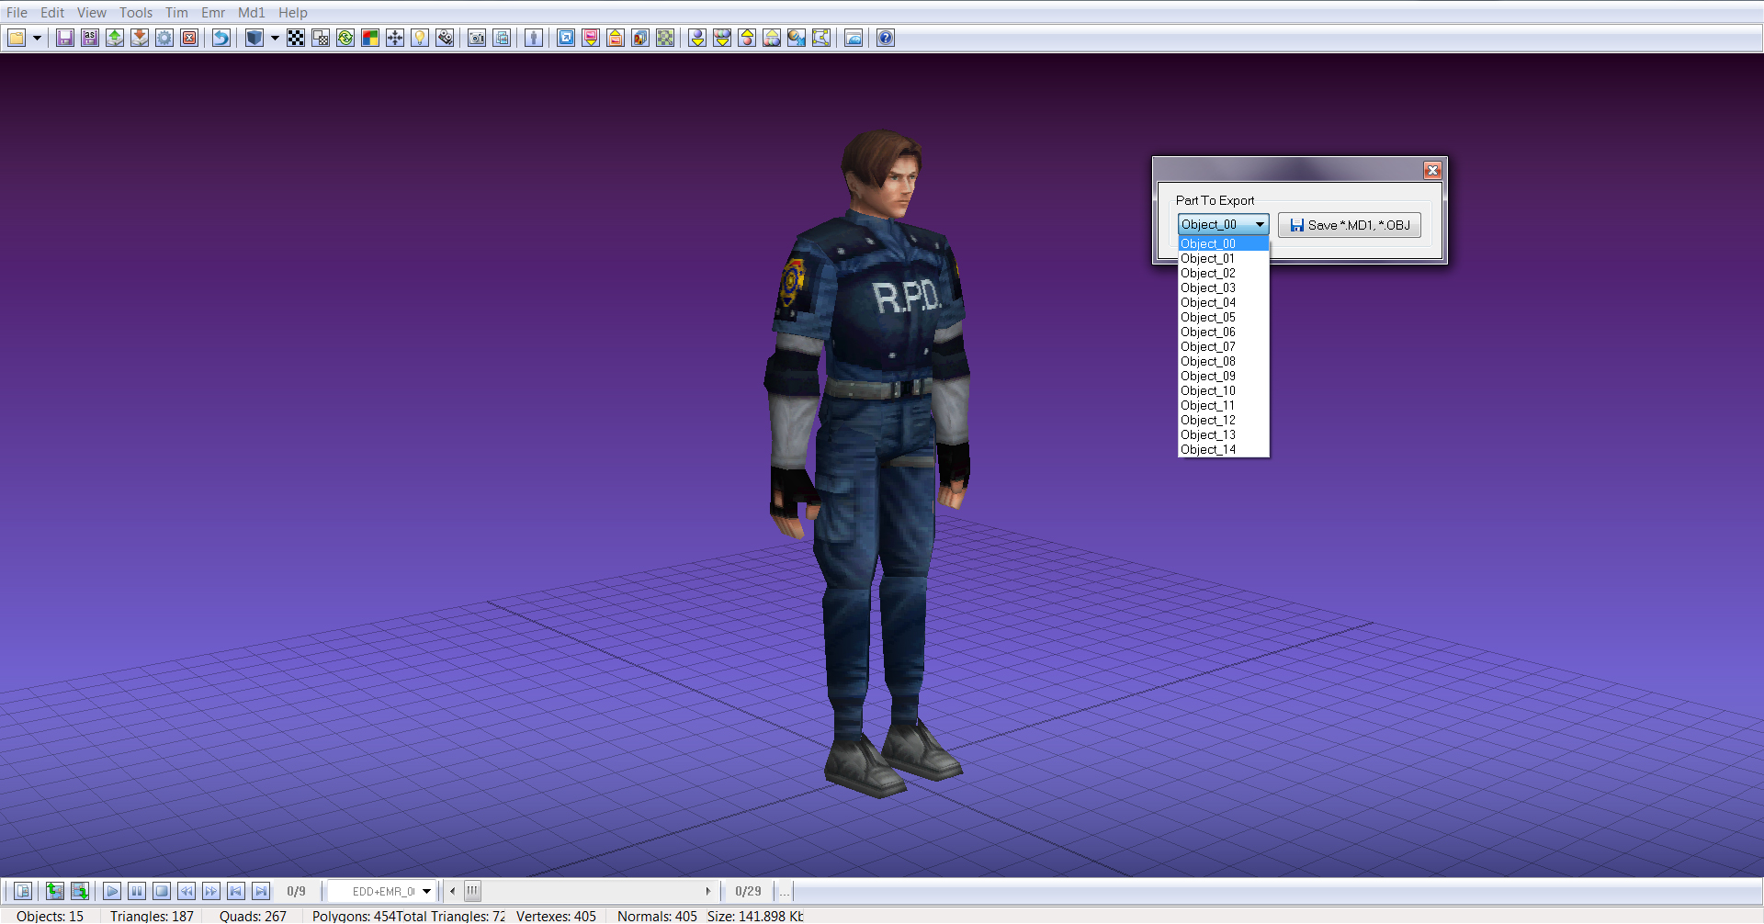Click the human figure skeleton icon
The image size is (1764, 924).
(534, 38)
